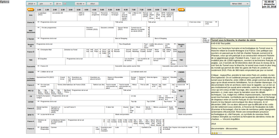The width and height of the screenshot is (279, 138).
Task: Open 'L'Altaï en 30 jours' on Arte
Action: pos(137,17)
